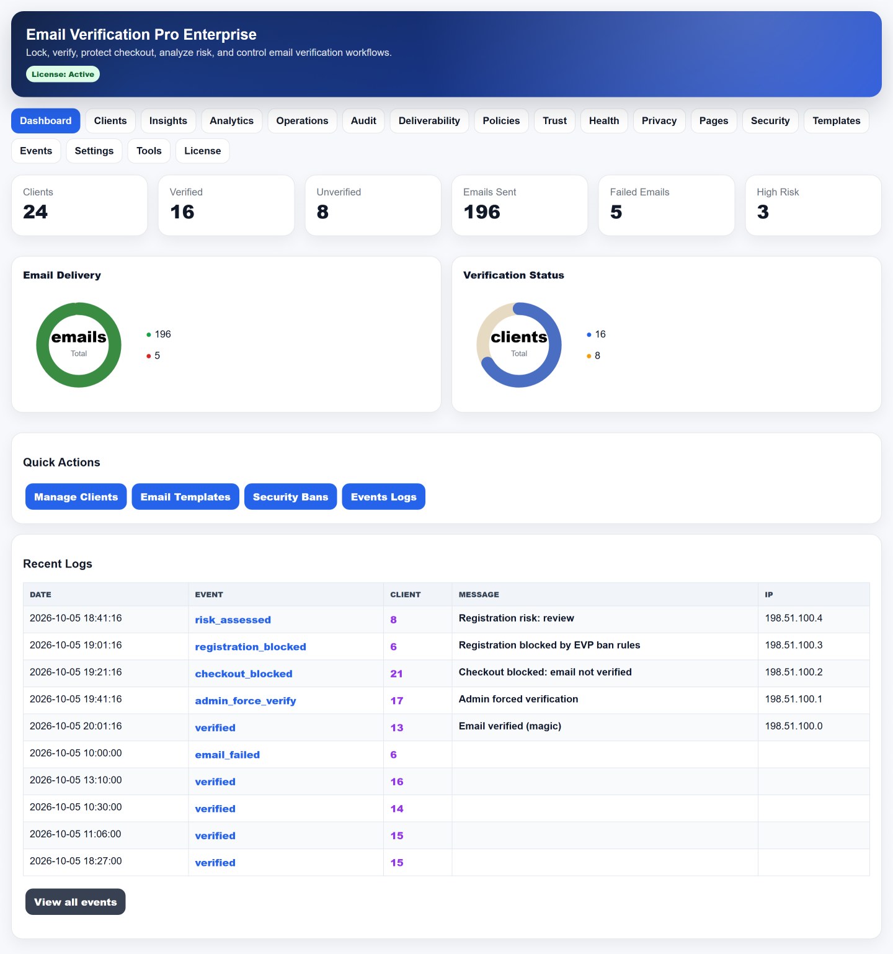Image resolution: width=893 pixels, height=954 pixels.
Task: Open the Settings tab
Action: point(94,151)
